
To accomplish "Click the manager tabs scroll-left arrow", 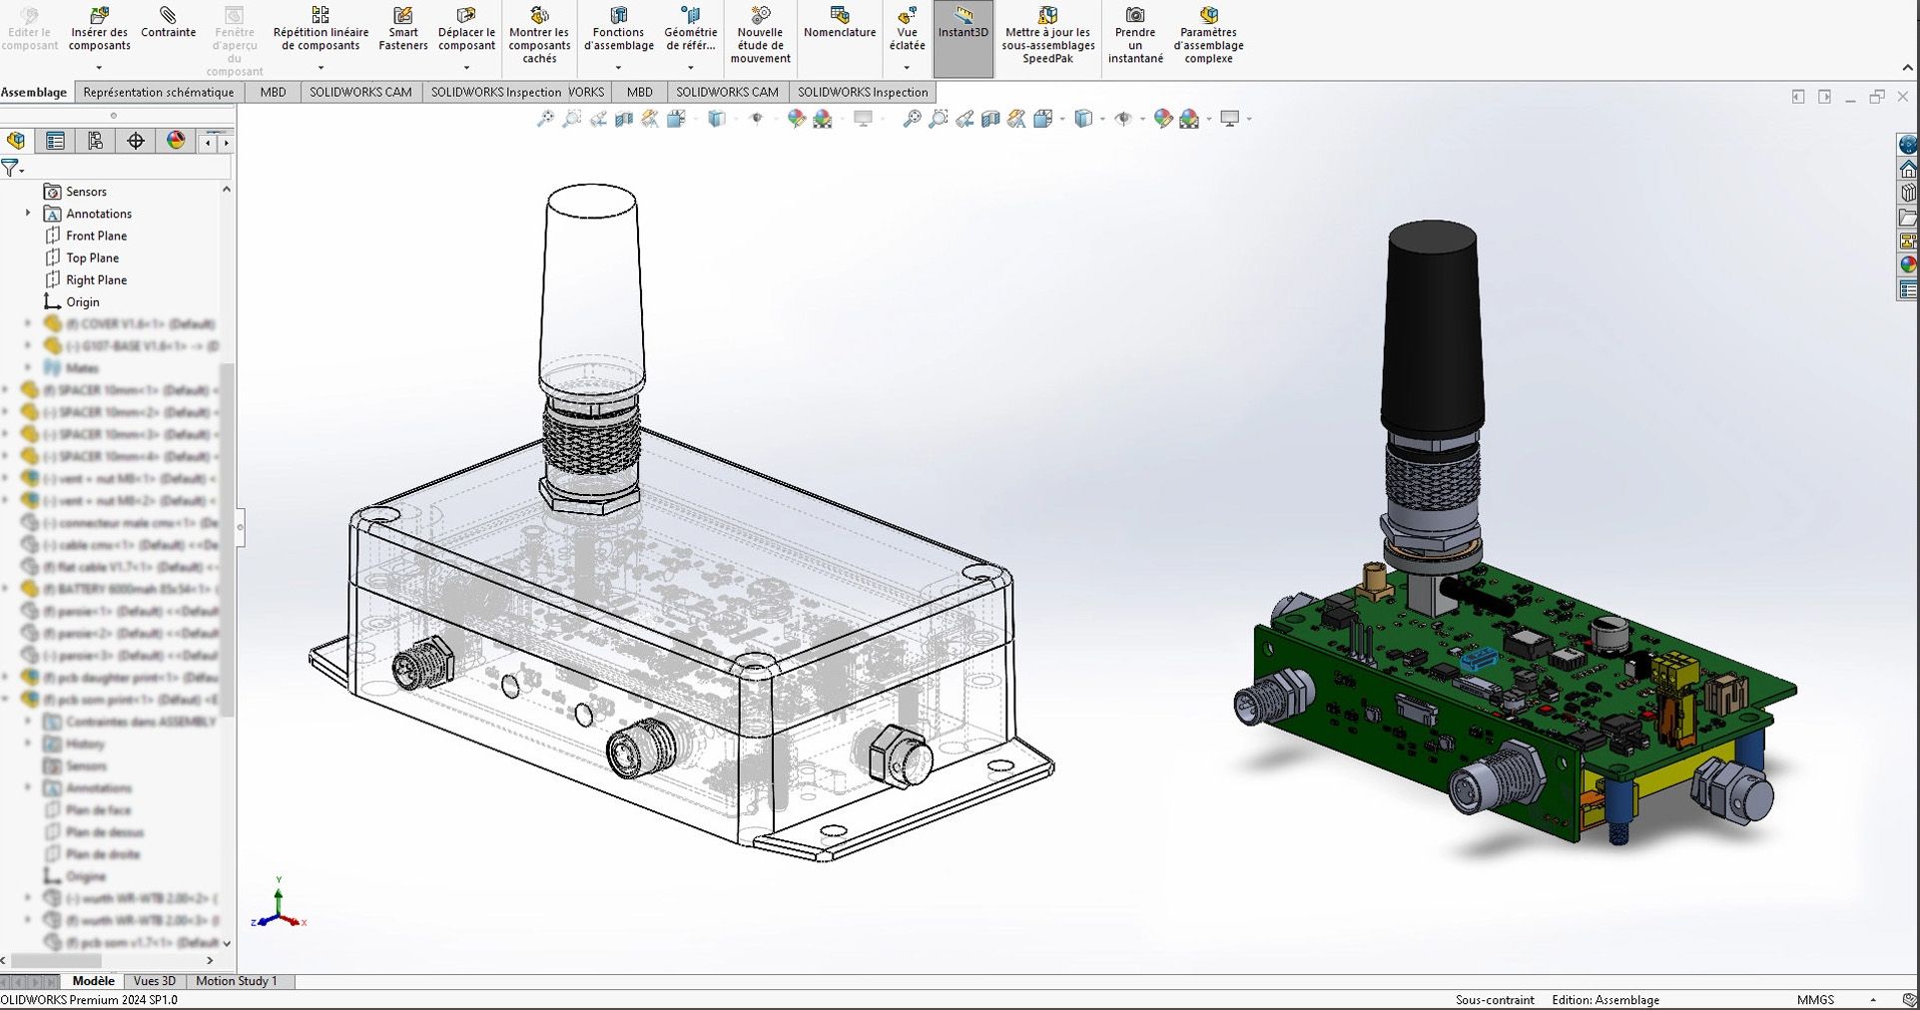I will pos(208,143).
